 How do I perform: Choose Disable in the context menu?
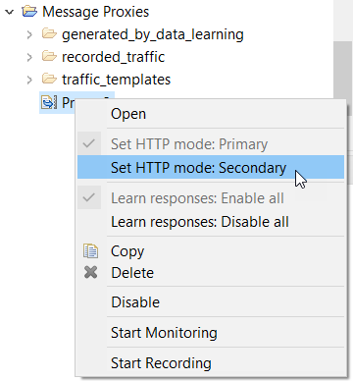[x=211, y=301]
